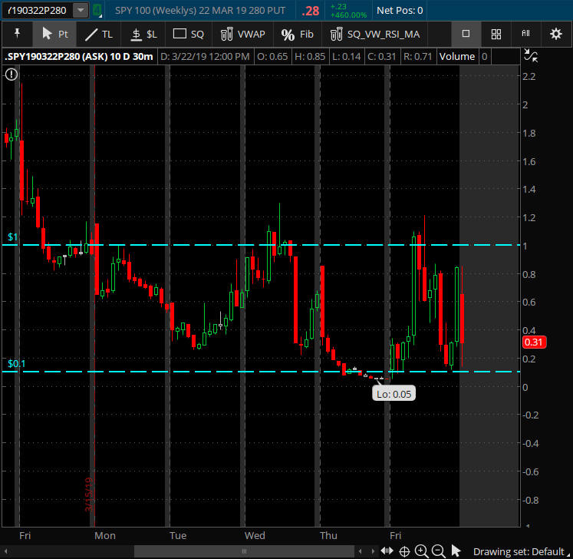The width and height of the screenshot is (573, 559).
Task: Open chart settings gear
Action: click(x=556, y=34)
